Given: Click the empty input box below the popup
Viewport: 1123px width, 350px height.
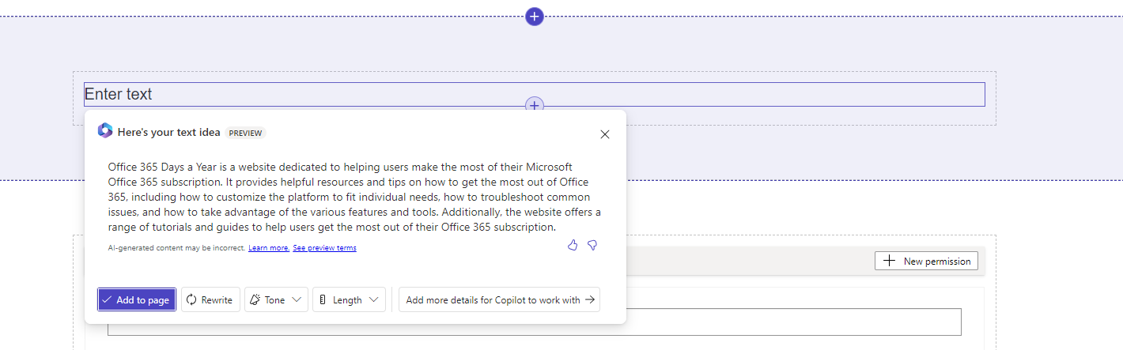Looking at the screenshot, I should [791, 322].
